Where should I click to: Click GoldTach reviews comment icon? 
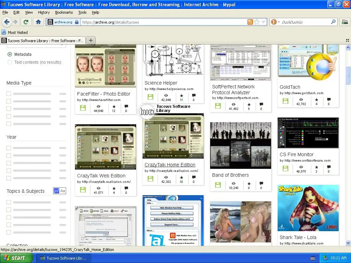coord(329,100)
